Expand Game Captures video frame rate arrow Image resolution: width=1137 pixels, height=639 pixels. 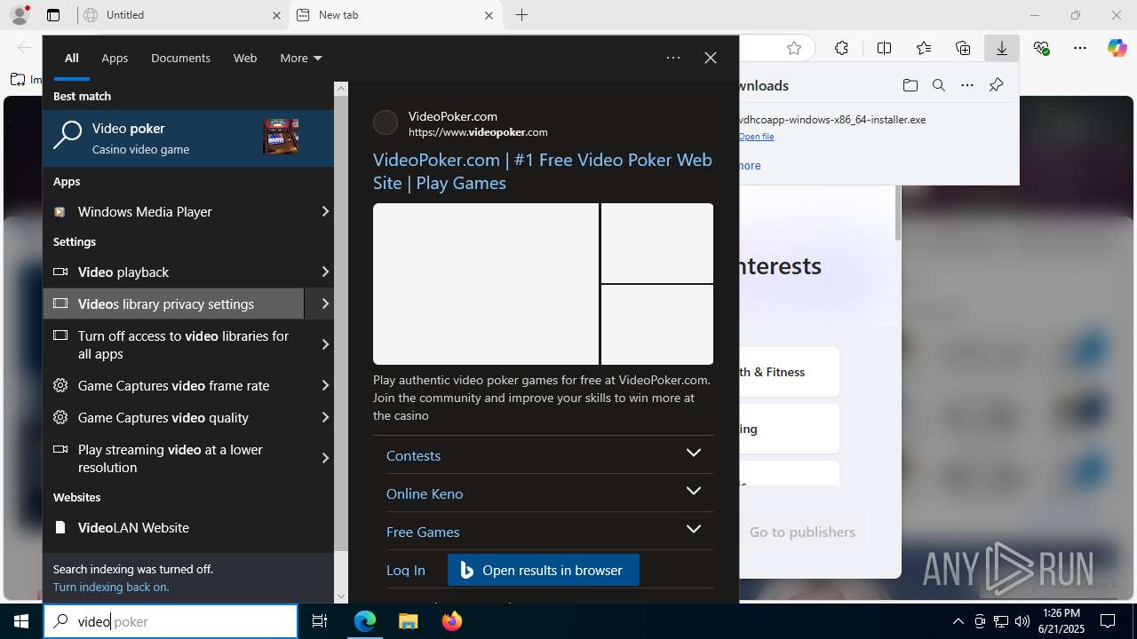325,385
